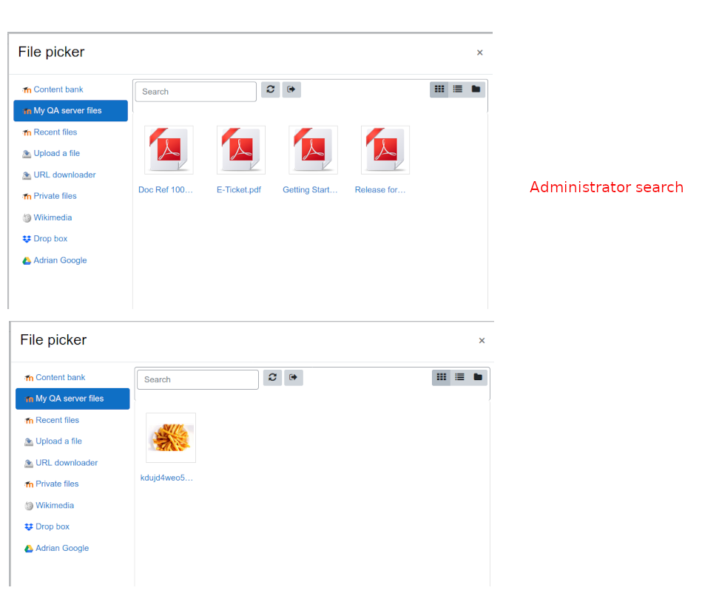The image size is (702, 596).
Task: Select the french fries image thumbnail
Action: tap(171, 438)
